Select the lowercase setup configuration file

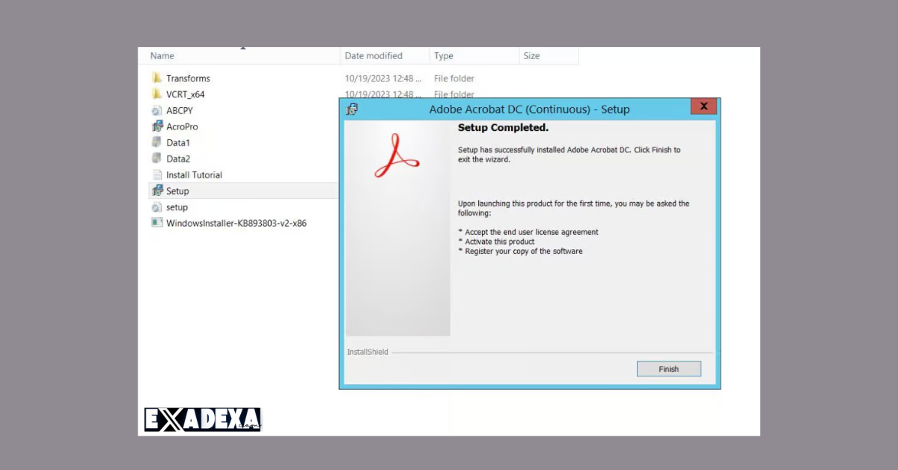(178, 207)
